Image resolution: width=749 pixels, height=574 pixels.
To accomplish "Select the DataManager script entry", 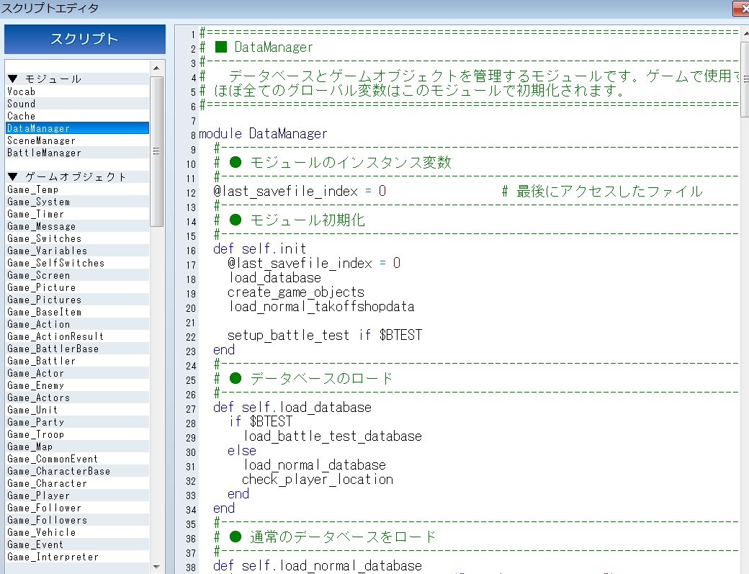I will tap(77, 128).
